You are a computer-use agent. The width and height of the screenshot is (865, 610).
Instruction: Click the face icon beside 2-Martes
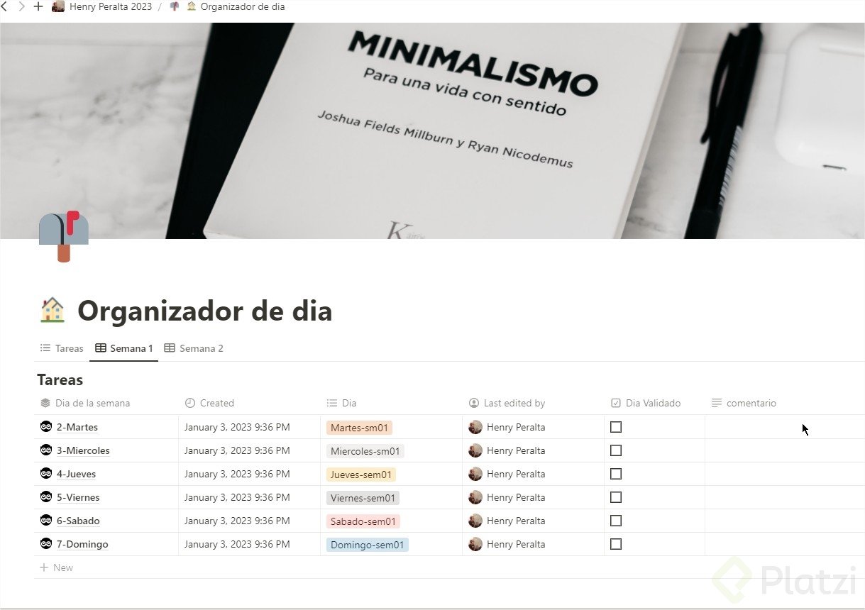(x=46, y=427)
